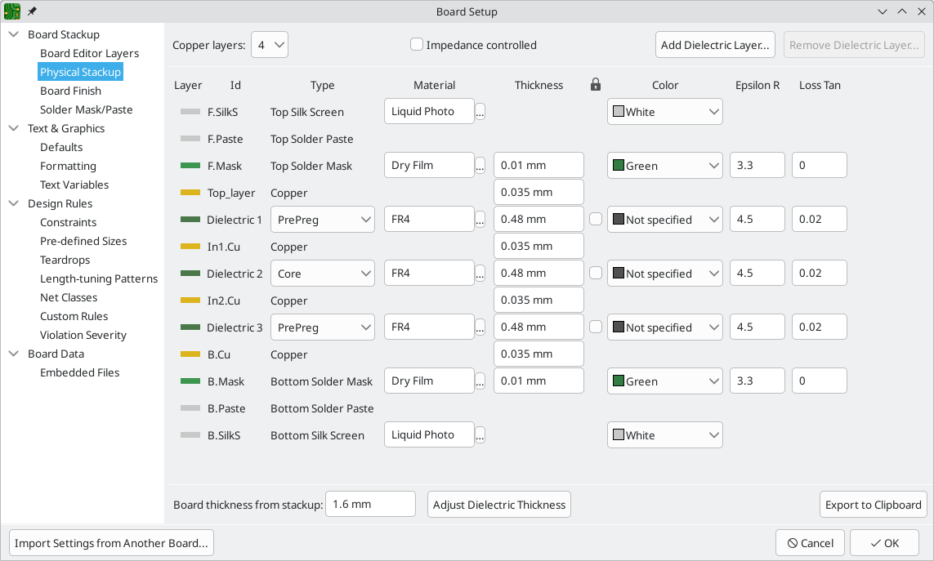934x561 pixels.
Task: Enable Impedance controlled checkbox
Action: pyautogui.click(x=417, y=45)
